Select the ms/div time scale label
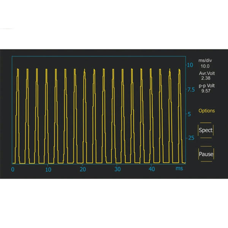228x228 pixels. (x=206, y=60)
